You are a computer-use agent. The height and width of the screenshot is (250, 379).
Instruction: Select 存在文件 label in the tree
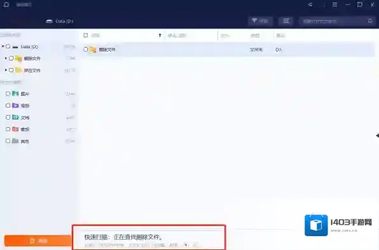pyautogui.click(x=32, y=71)
